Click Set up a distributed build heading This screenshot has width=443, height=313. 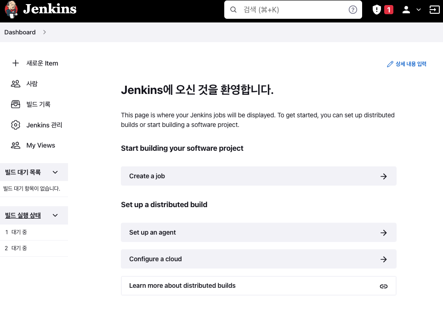point(164,204)
